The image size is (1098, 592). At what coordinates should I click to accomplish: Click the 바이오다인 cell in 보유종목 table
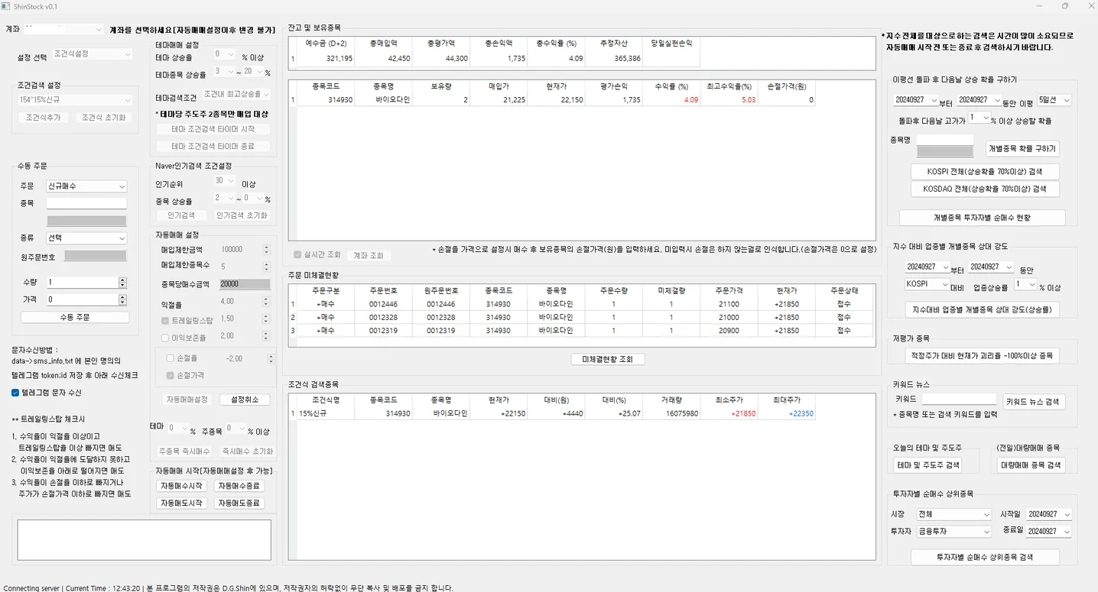pos(393,100)
